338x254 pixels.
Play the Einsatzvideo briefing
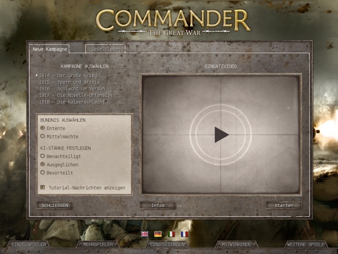point(221,134)
